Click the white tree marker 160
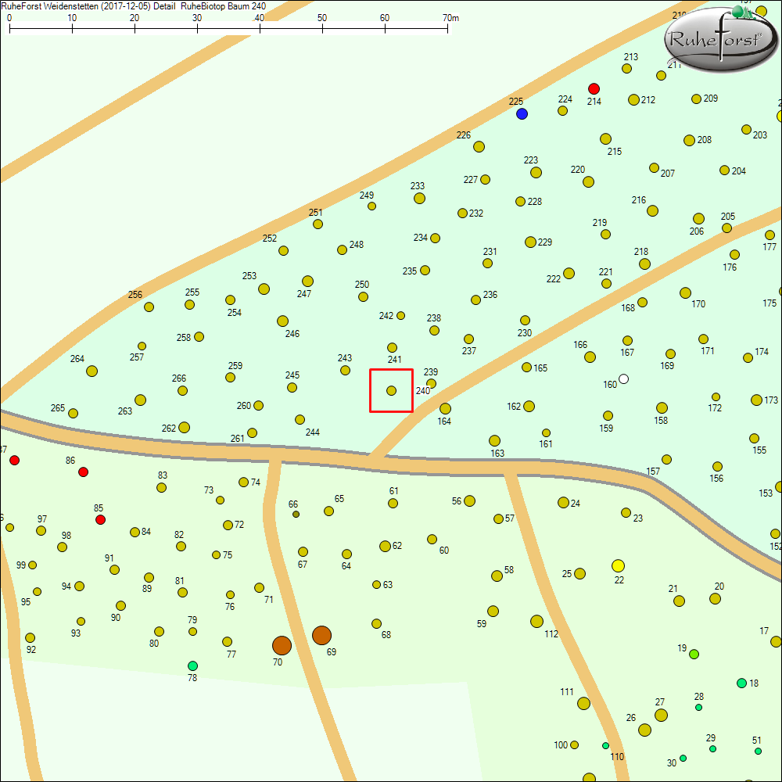The image size is (782, 782). [623, 379]
